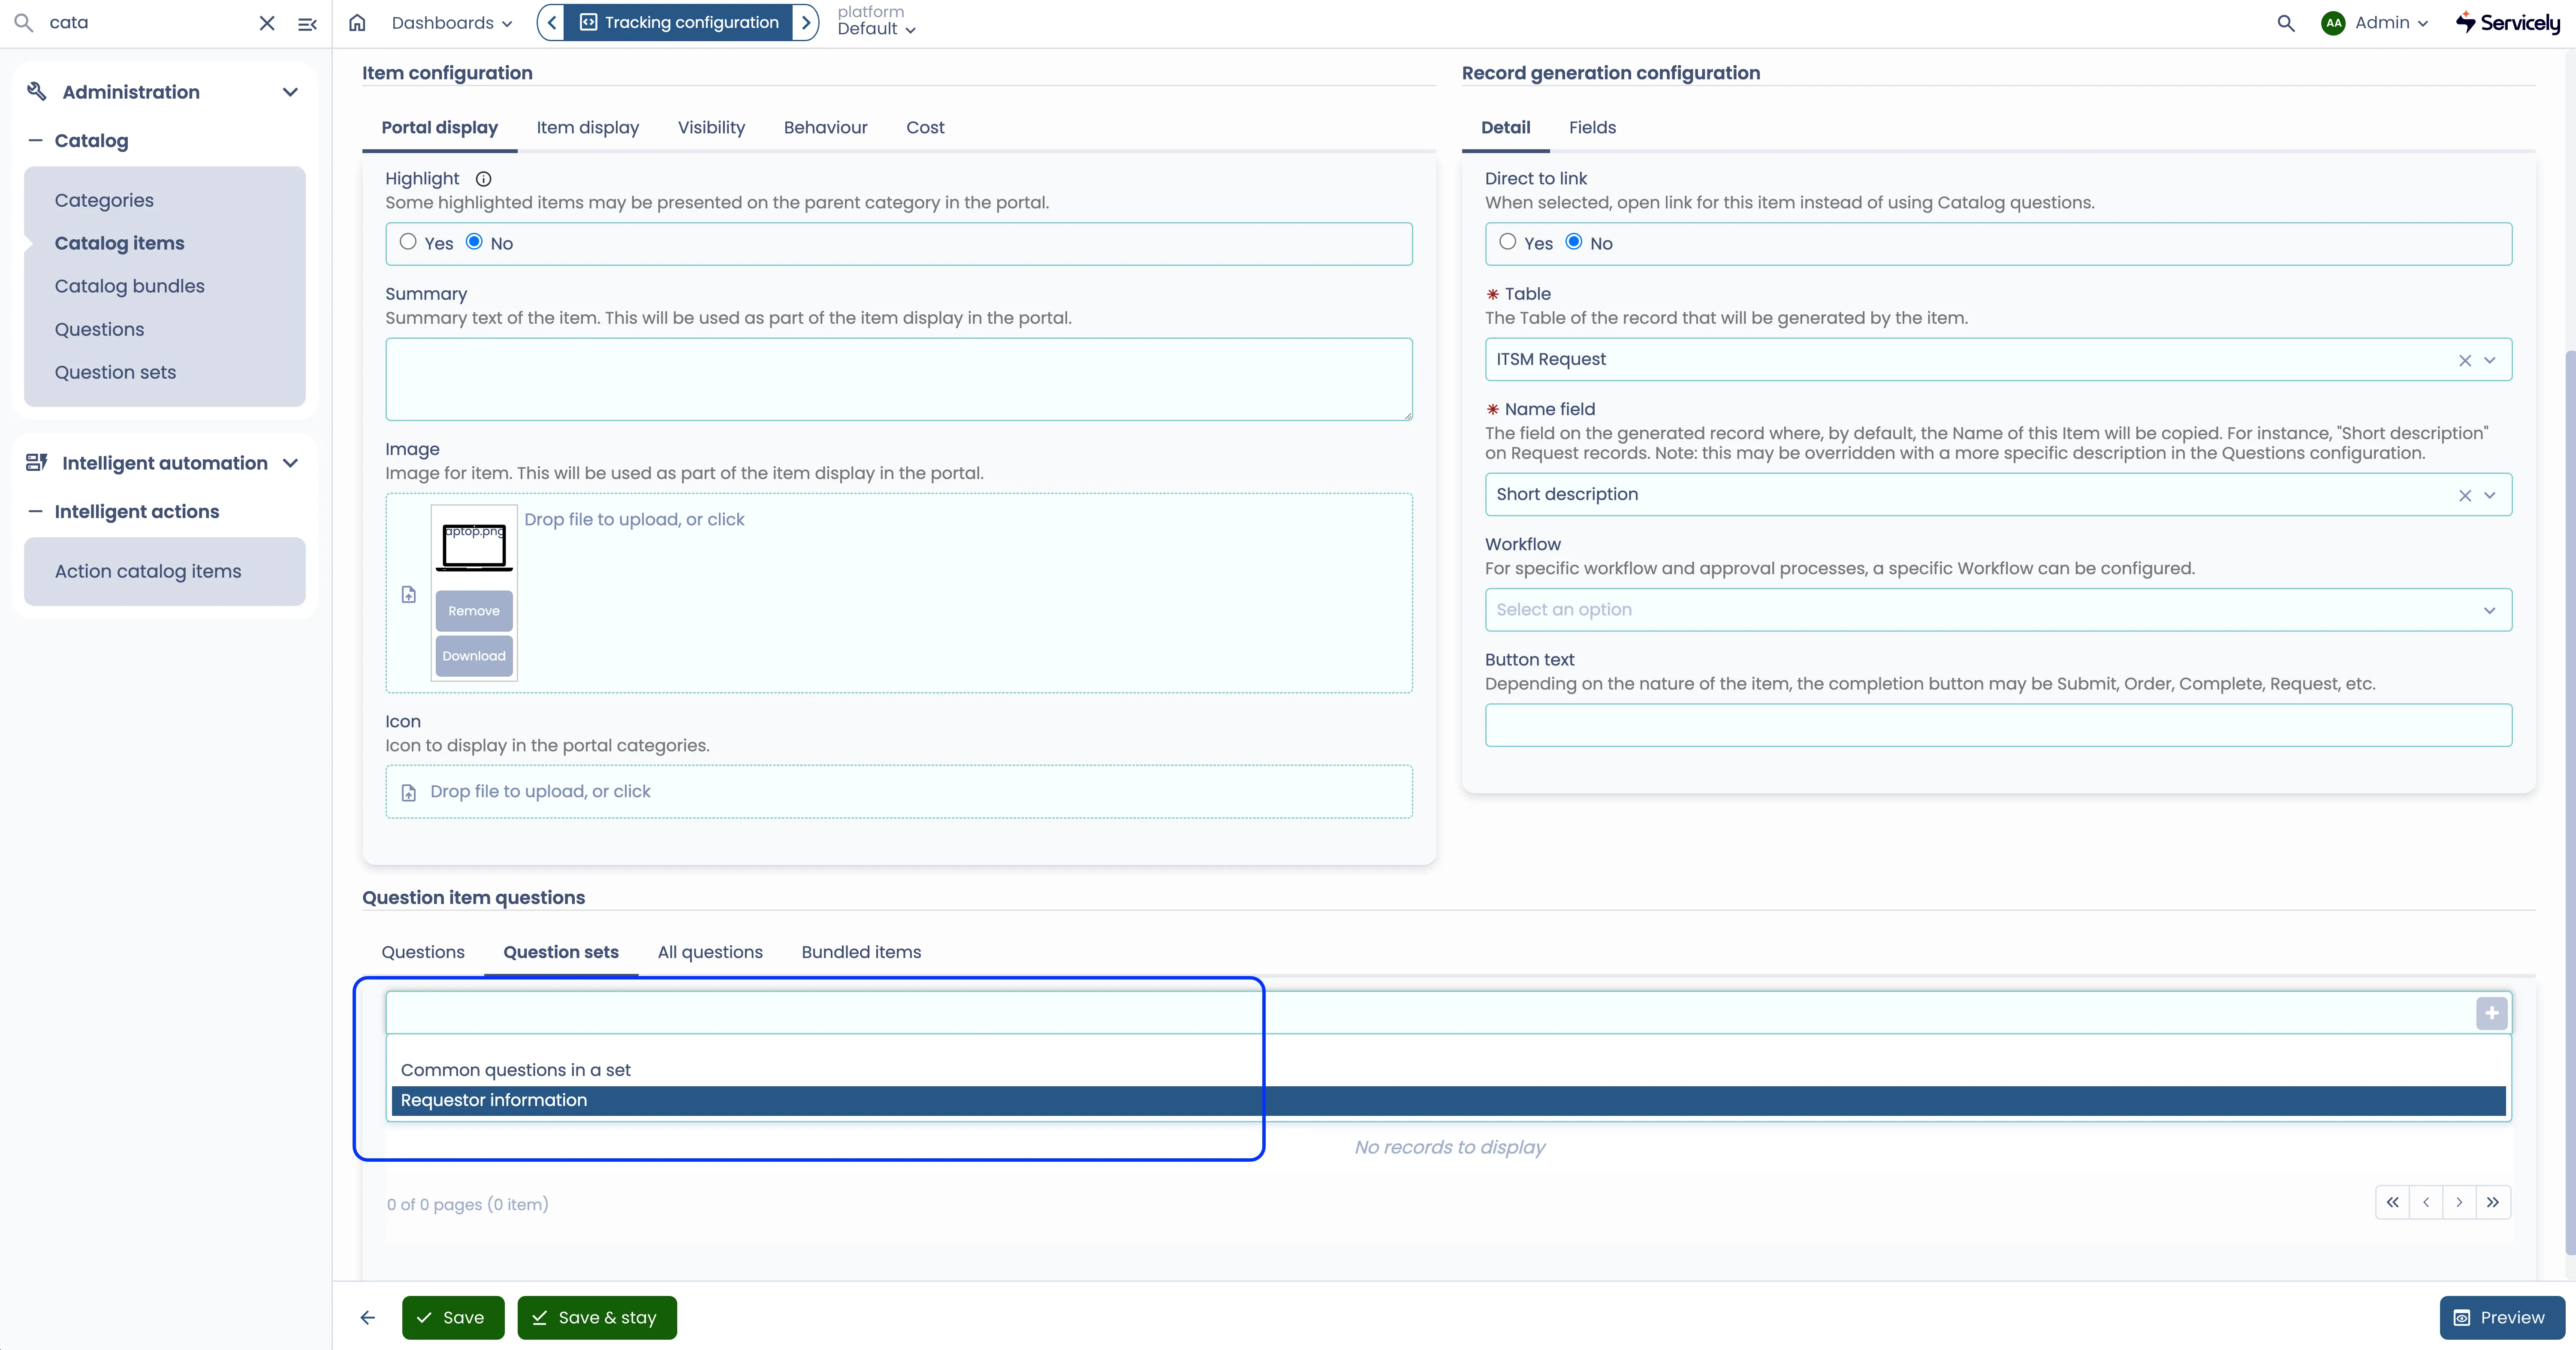The width and height of the screenshot is (2576, 1350).
Task: Add question set with the plus button
Action: (x=2491, y=1013)
